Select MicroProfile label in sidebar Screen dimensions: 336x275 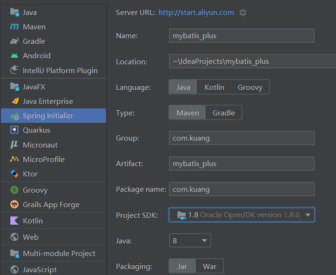(44, 159)
